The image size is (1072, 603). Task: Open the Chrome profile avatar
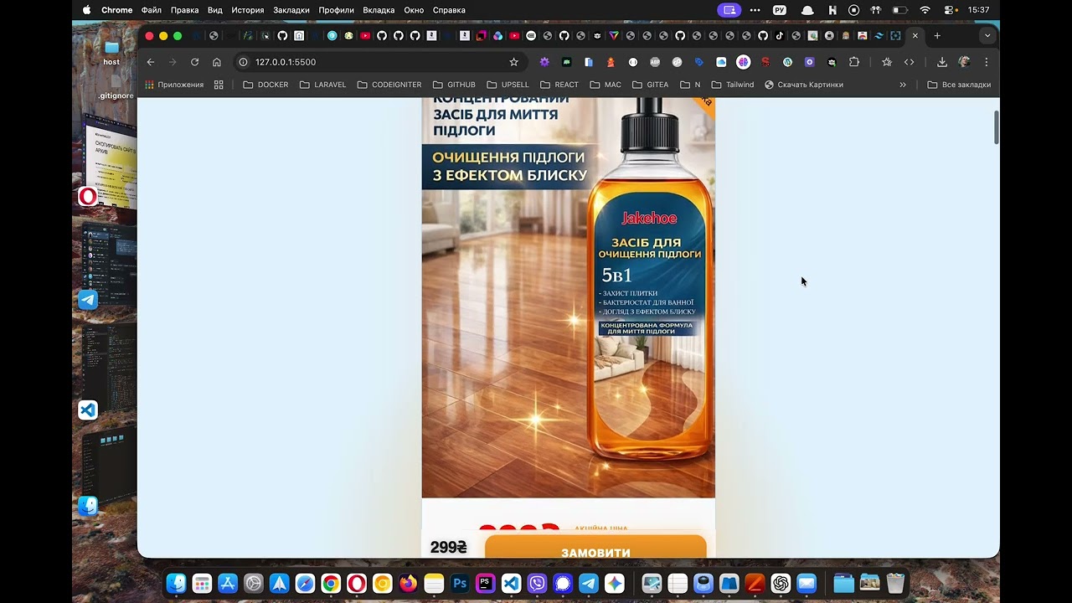pos(965,62)
